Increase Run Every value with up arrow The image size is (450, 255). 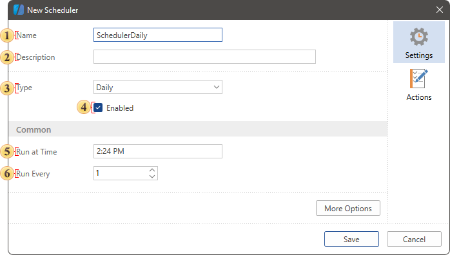[152, 170]
